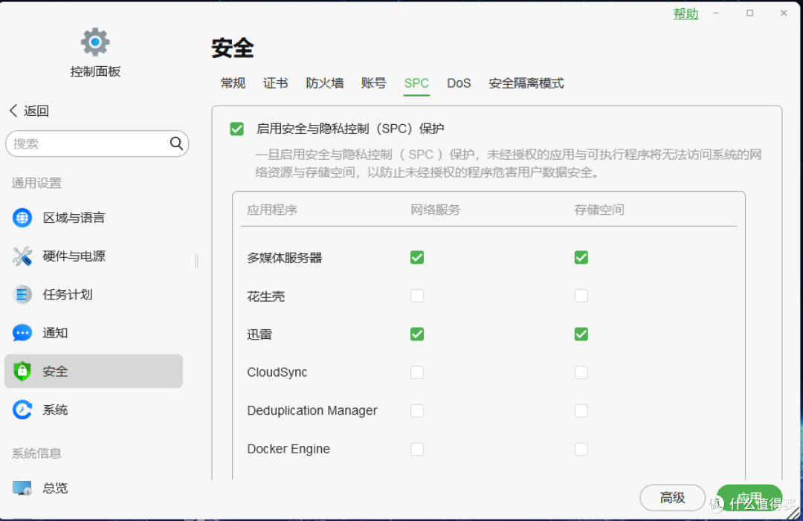Select the Security shield icon
This screenshot has width=803, height=521.
coord(22,371)
